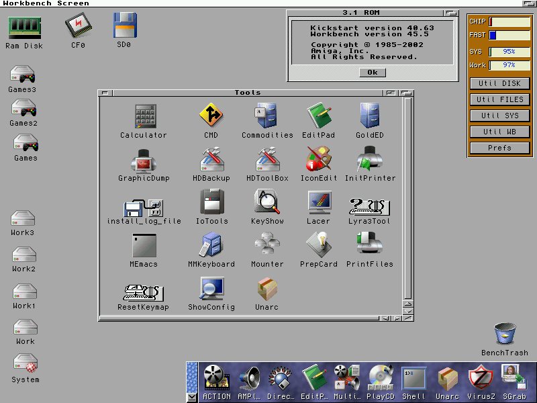Select the Games2 drive icon

(x=23, y=108)
